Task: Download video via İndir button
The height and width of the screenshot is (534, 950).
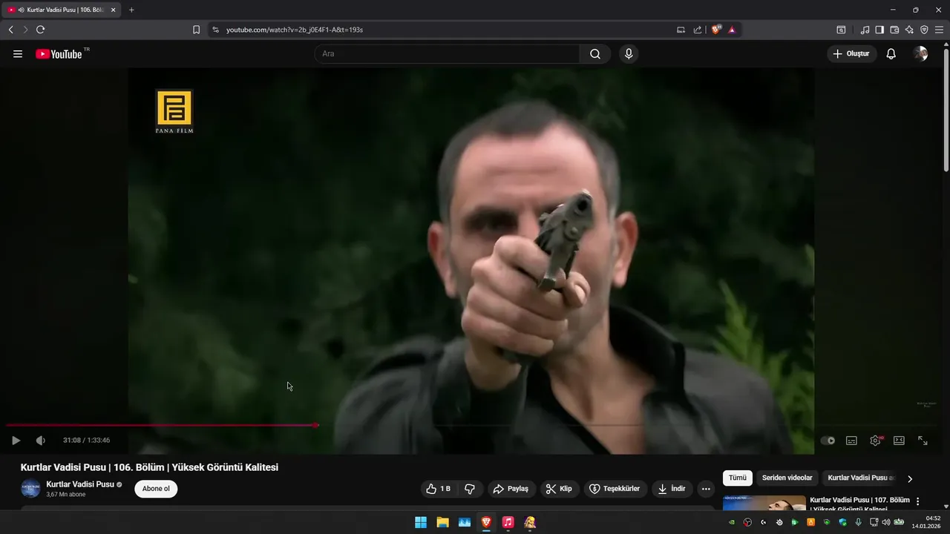Action: point(672,489)
